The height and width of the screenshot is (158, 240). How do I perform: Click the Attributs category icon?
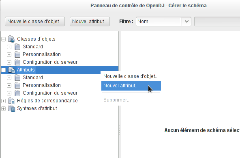[x=11, y=70]
